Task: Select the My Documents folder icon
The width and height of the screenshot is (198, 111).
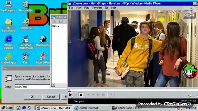Action: point(8,25)
